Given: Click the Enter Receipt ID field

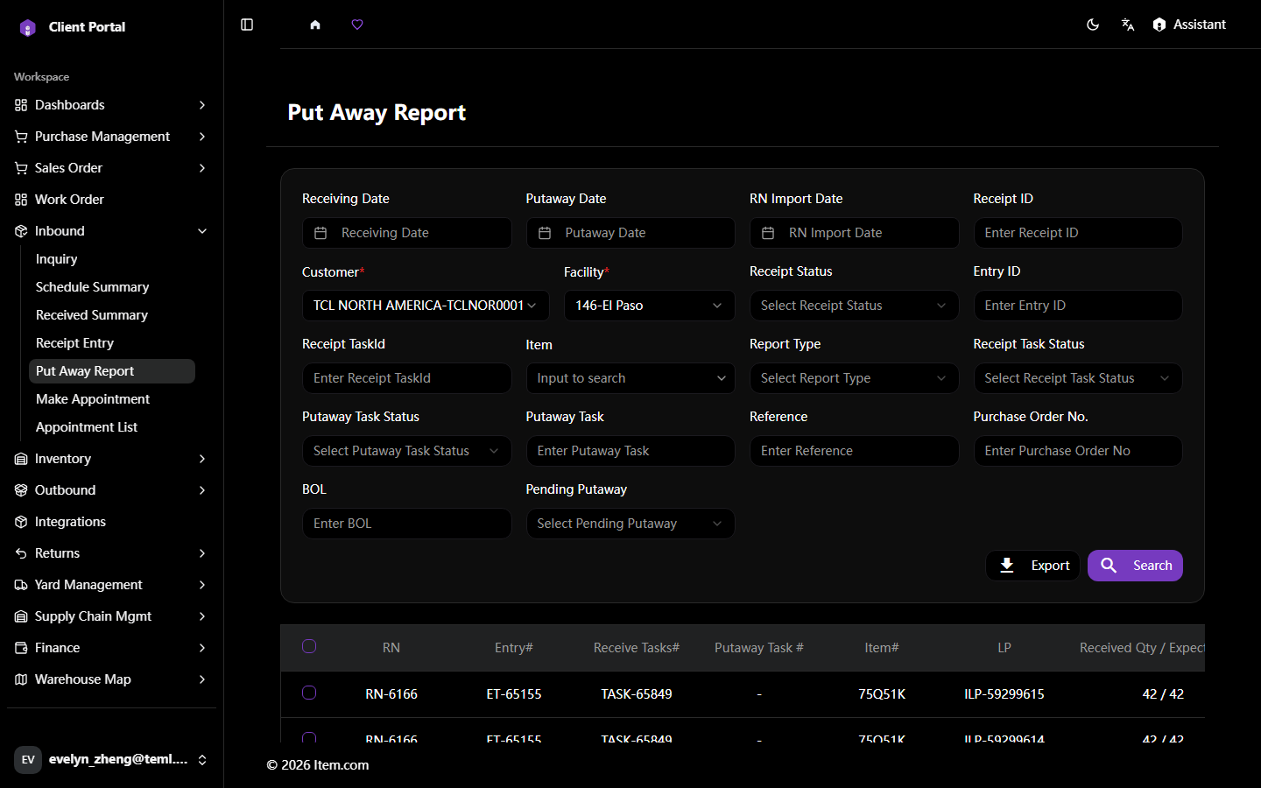Looking at the screenshot, I should click(x=1078, y=233).
